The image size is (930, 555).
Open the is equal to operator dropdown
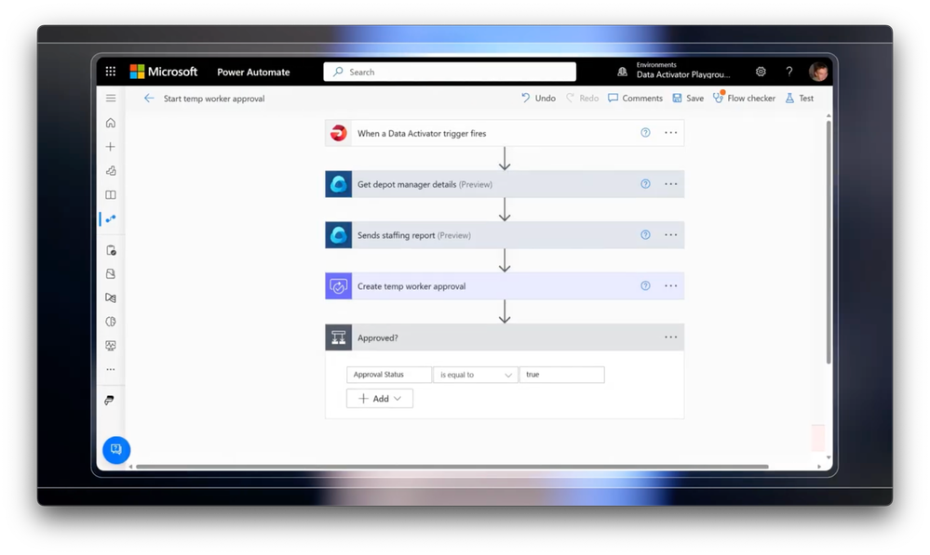click(475, 375)
